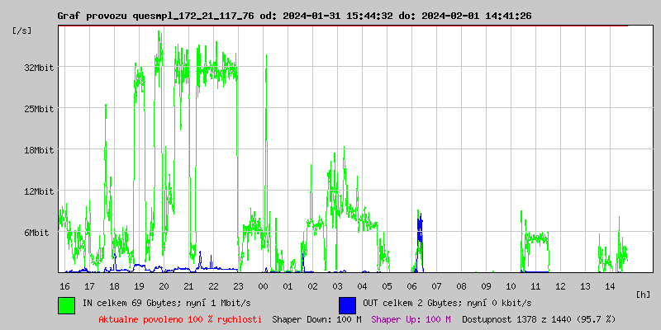Click the red 'Aktualne povoleno 100 % rychlosti' text
The height and width of the screenshot is (330, 661).
pyautogui.click(x=180, y=319)
